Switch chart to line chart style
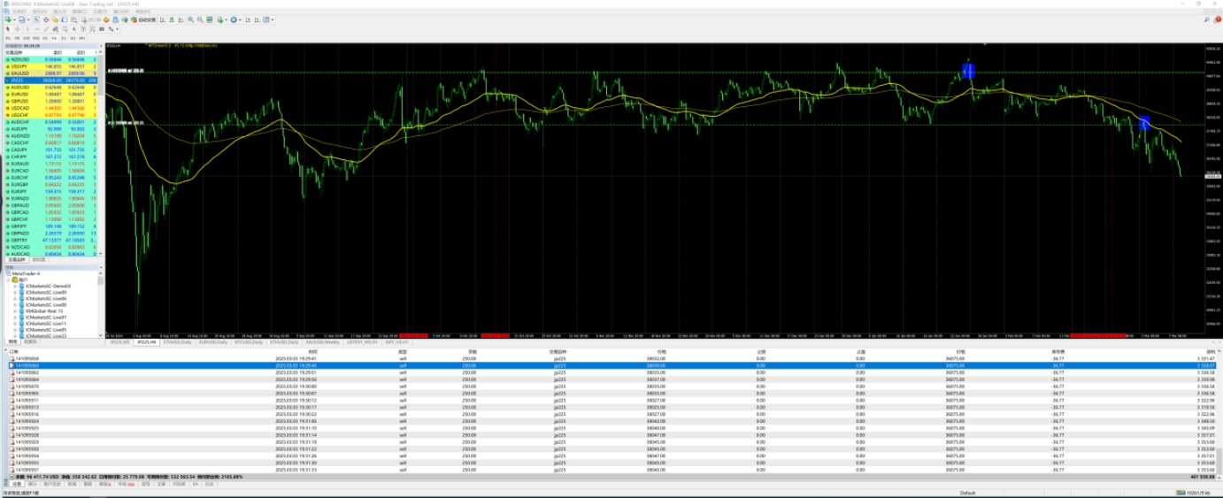Image resolution: width=1223 pixels, height=498 pixels. (181, 19)
